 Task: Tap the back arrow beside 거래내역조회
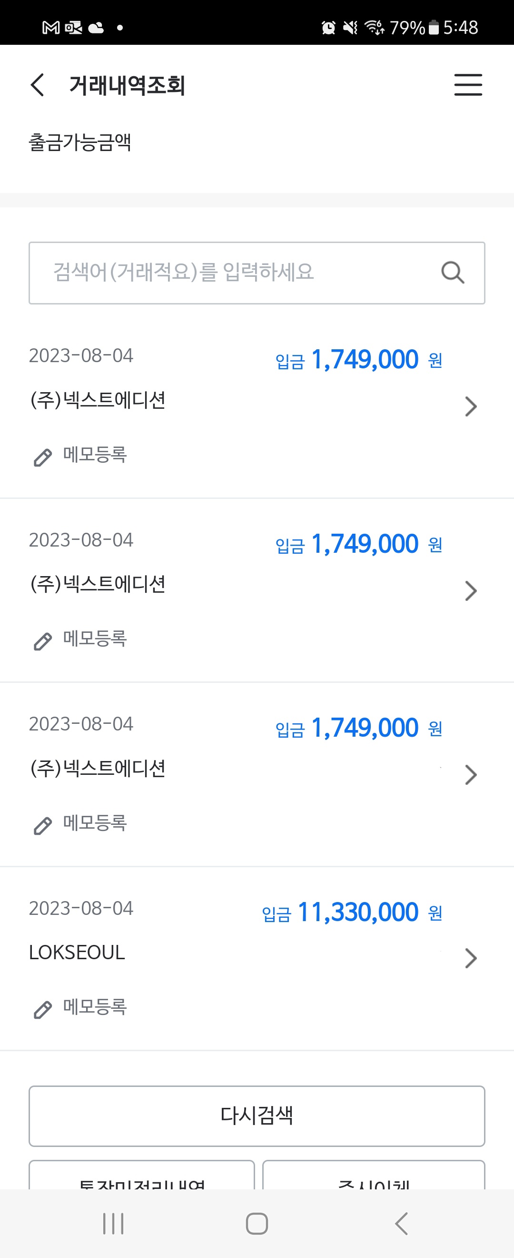pos(38,85)
